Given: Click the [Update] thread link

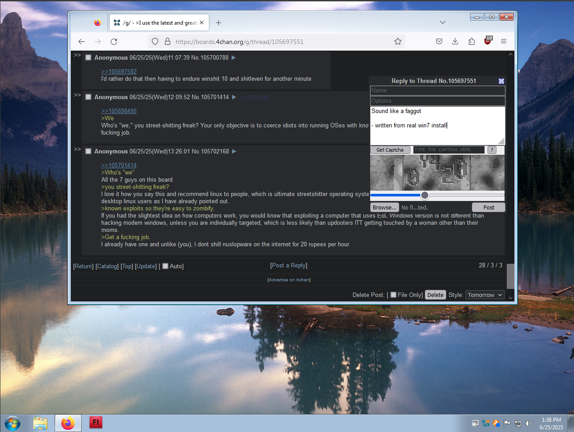Looking at the screenshot, I should [146, 266].
